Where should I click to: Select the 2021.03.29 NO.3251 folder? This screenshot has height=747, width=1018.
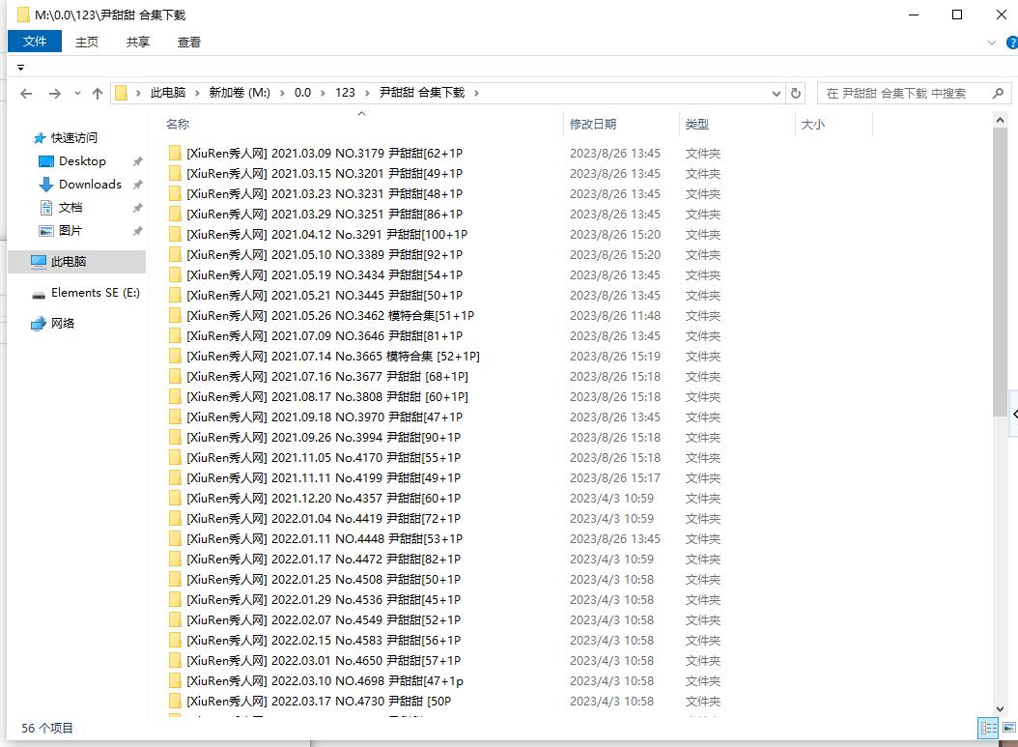coord(325,214)
